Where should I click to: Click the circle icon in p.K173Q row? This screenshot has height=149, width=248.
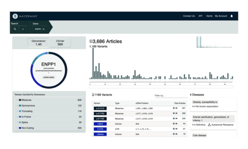[x=174, y=113]
